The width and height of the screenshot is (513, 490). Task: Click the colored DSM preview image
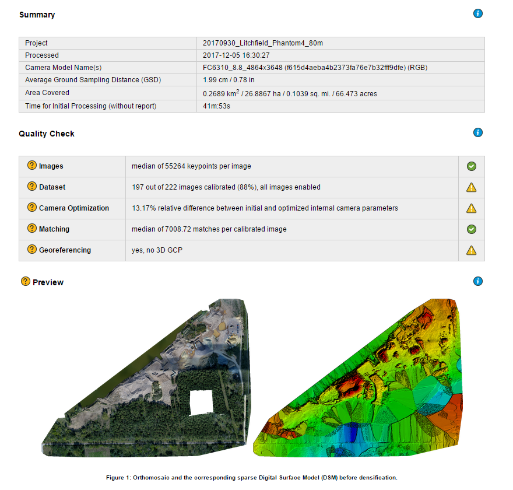coord(358,378)
